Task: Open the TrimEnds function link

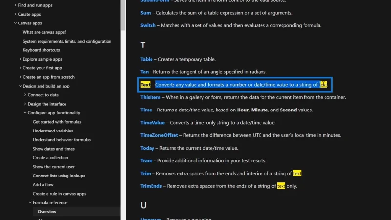Action: [151, 186]
